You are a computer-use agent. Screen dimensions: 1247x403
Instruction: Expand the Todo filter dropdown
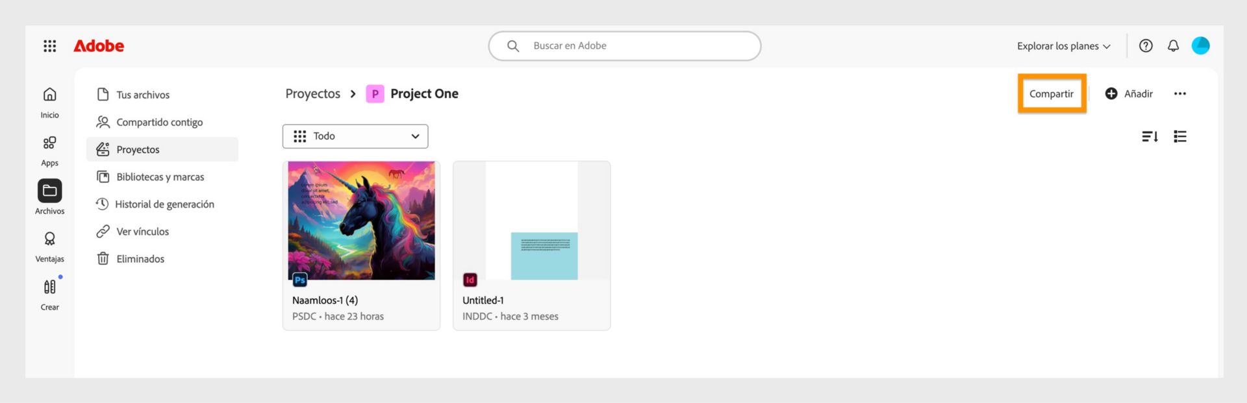click(x=355, y=136)
